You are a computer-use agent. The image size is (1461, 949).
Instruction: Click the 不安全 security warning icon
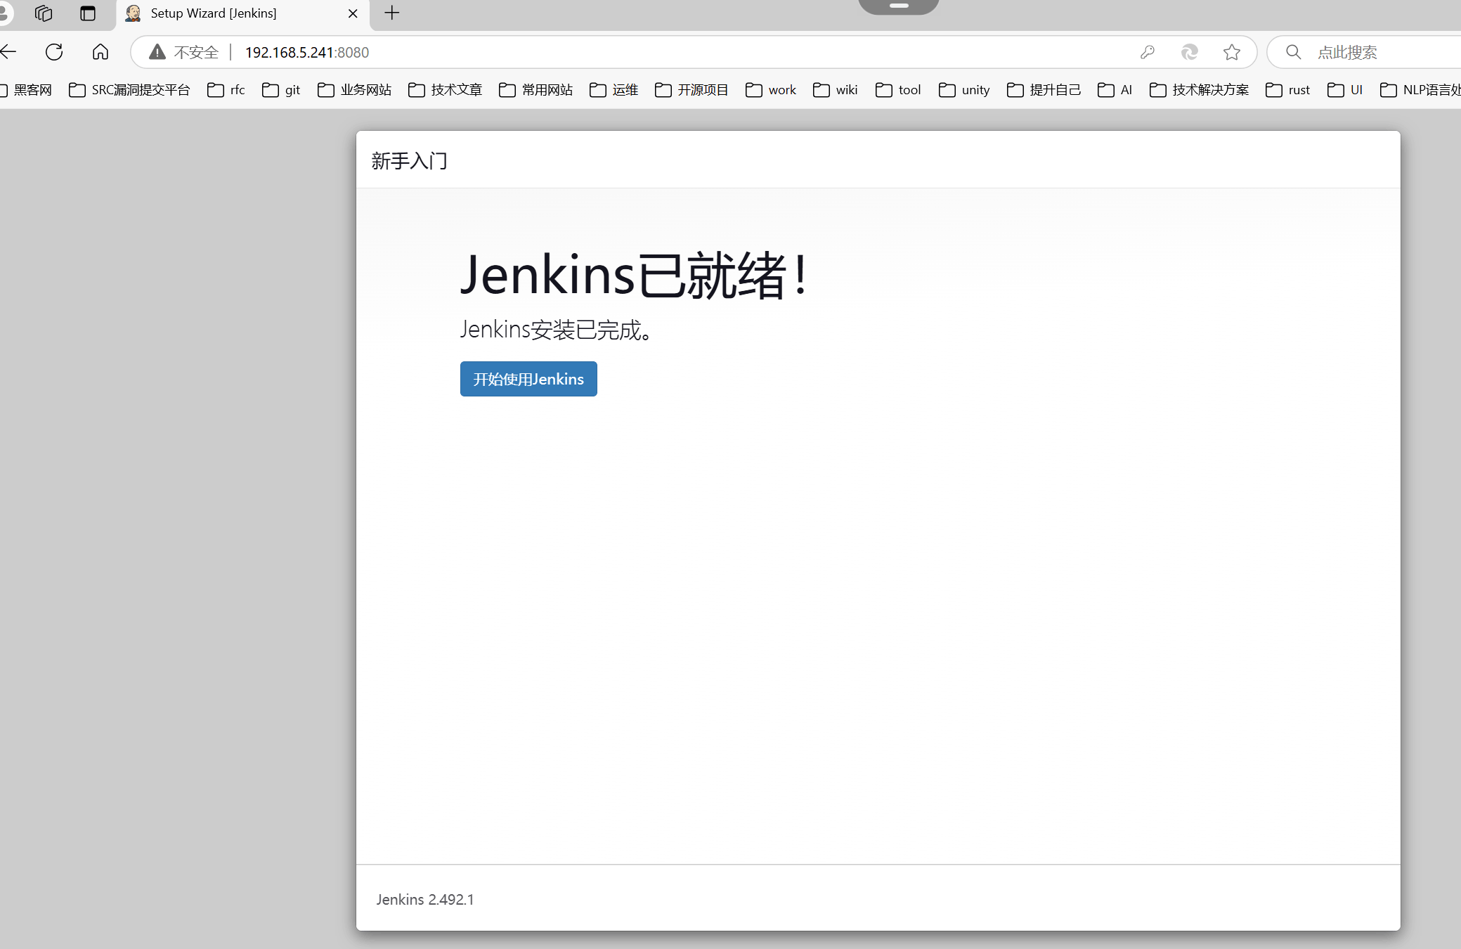pos(157,52)
